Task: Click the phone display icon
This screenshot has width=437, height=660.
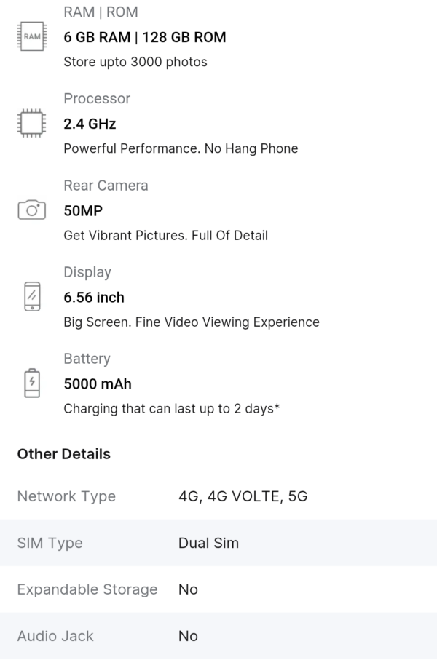Action: 31,296
